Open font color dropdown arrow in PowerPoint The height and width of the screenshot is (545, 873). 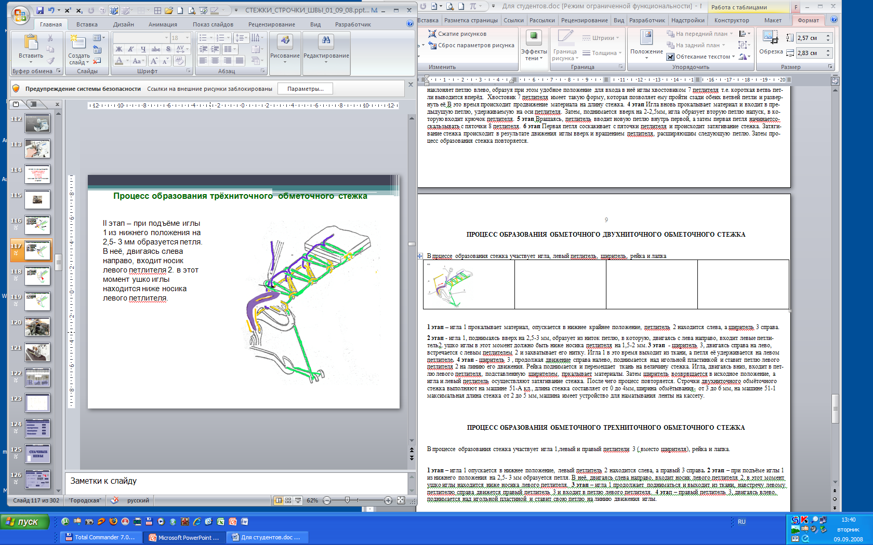click(x=127, y=61)
